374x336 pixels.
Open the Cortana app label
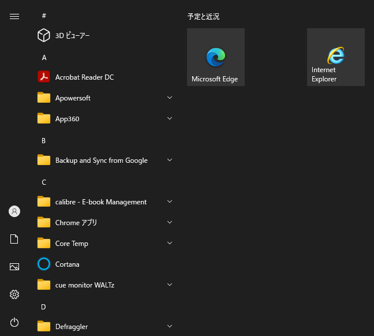(x=68, y=264)
